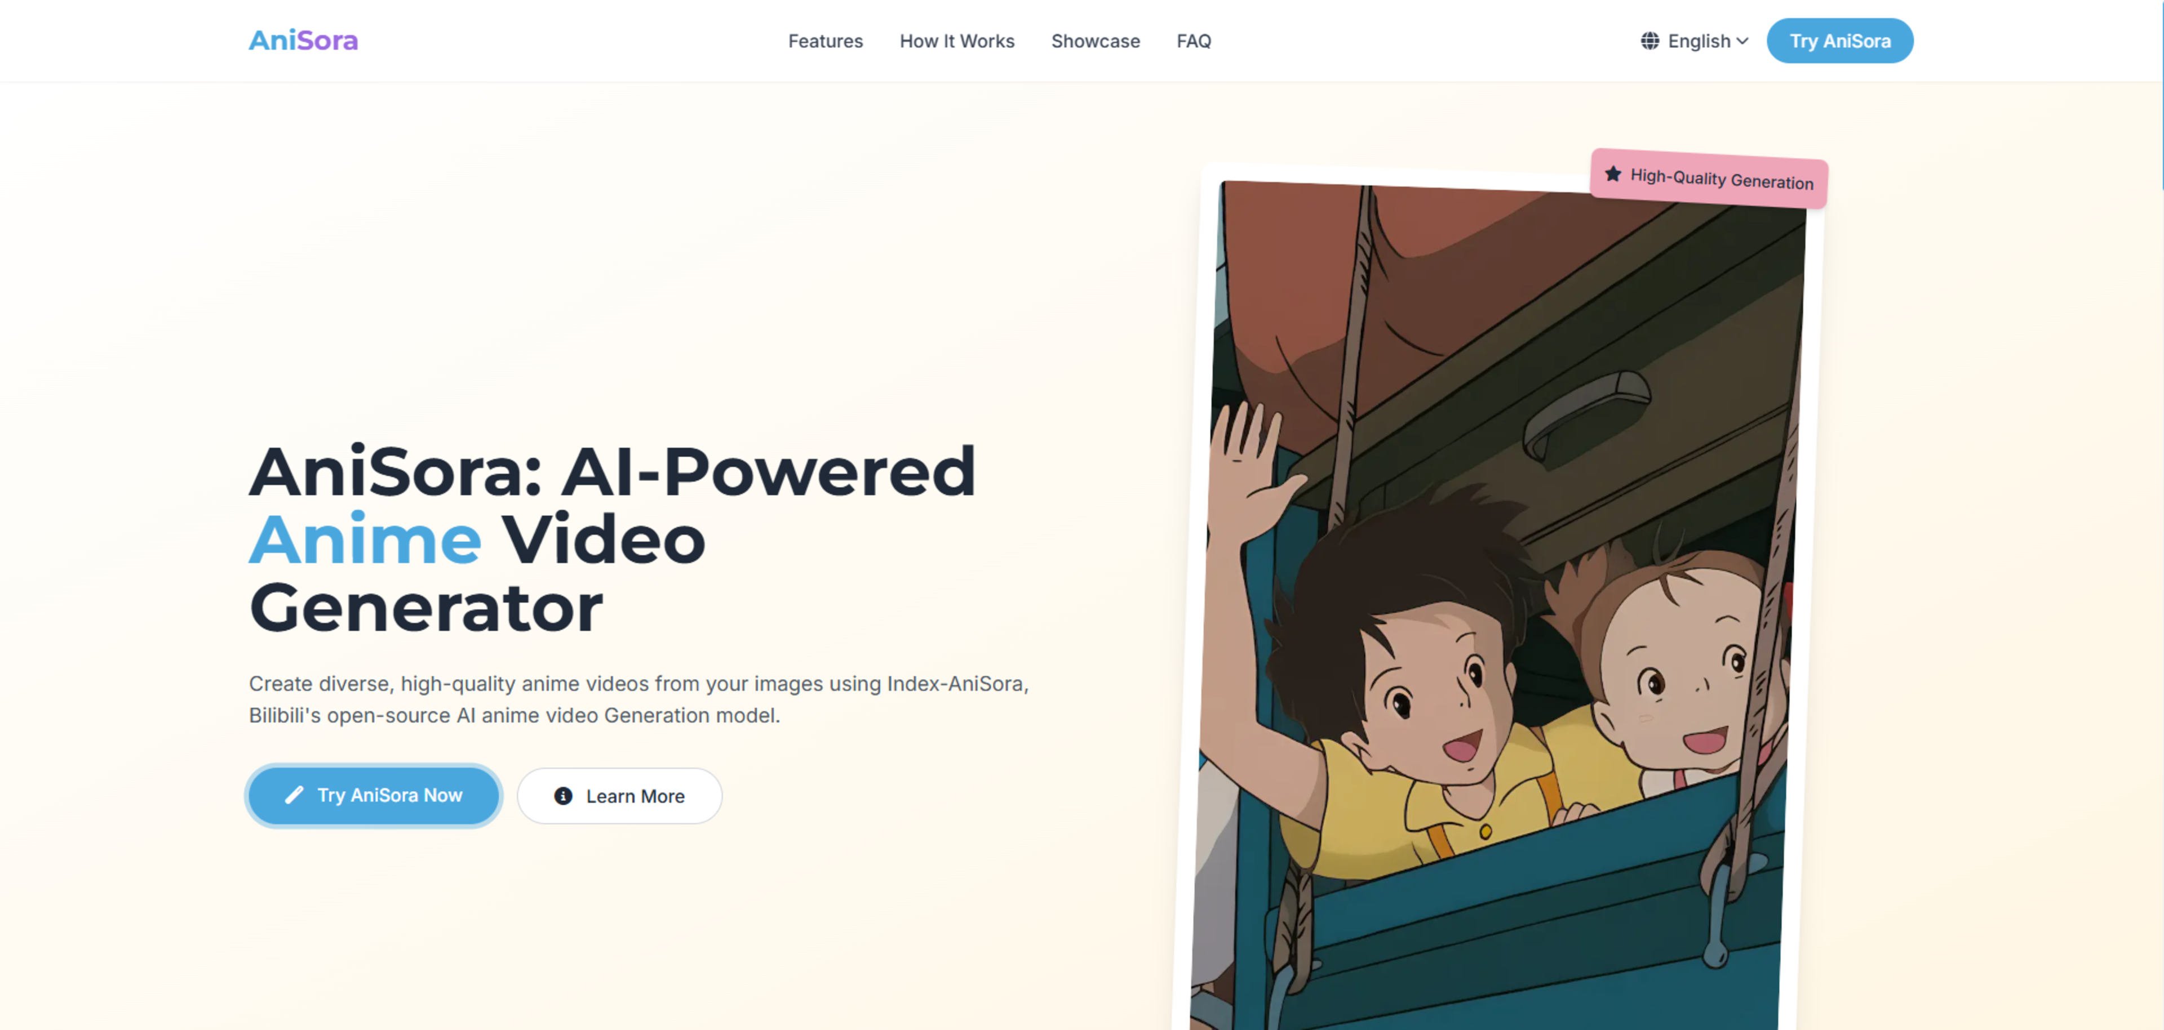Go to the Features nav item

click(825, 41)
